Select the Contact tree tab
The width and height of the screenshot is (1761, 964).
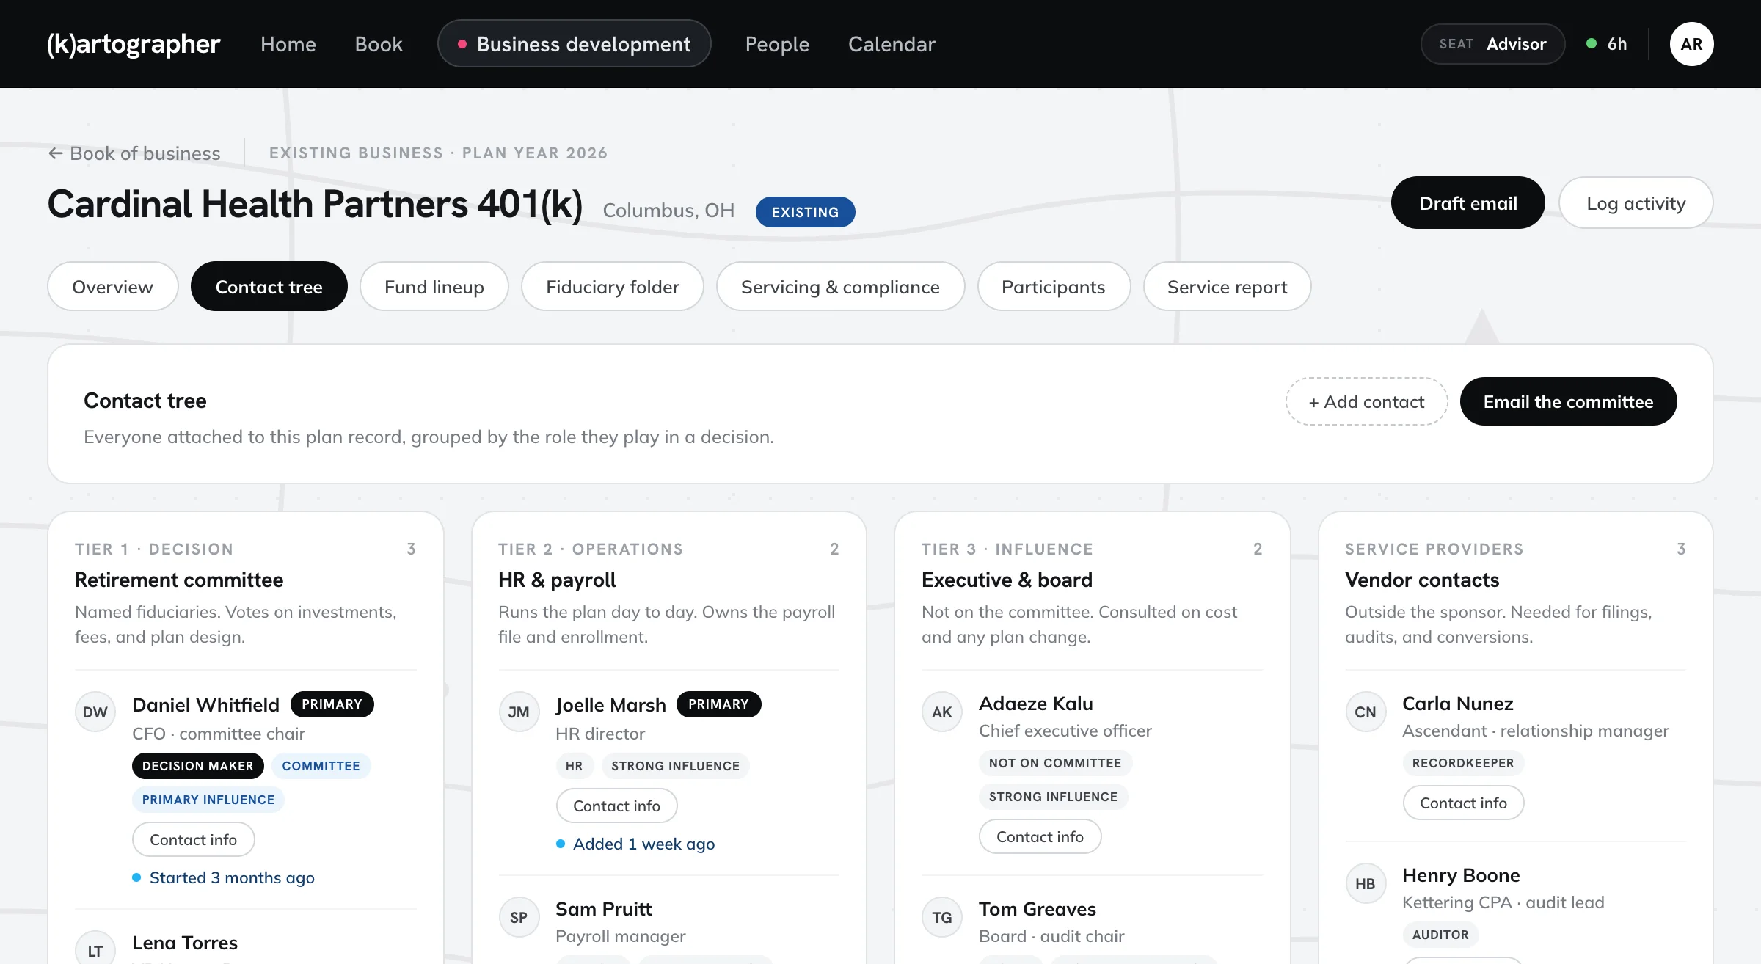click(269, 286)
